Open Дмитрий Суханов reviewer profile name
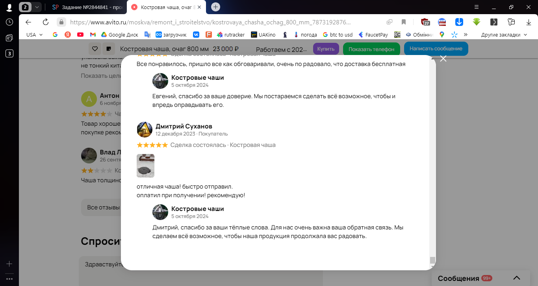 [x=184, y=126]
